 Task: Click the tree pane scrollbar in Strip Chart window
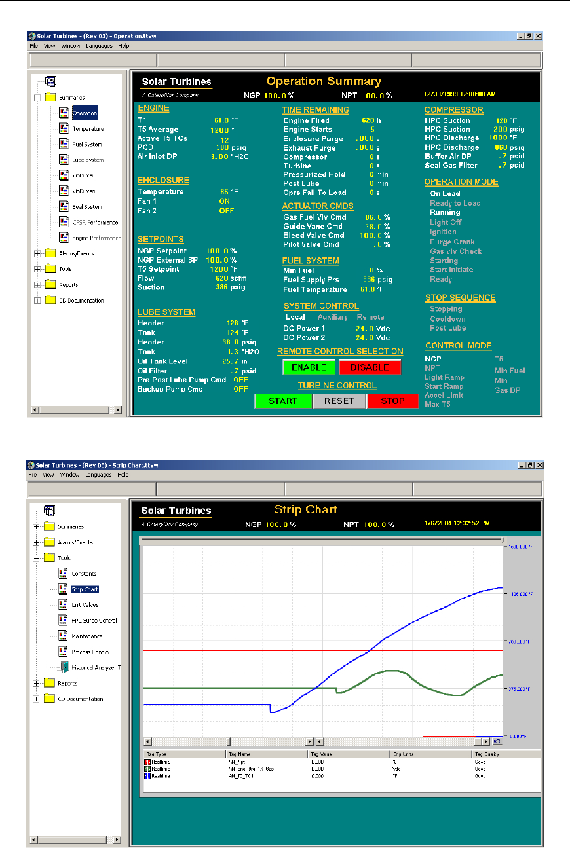pos(77,839)
